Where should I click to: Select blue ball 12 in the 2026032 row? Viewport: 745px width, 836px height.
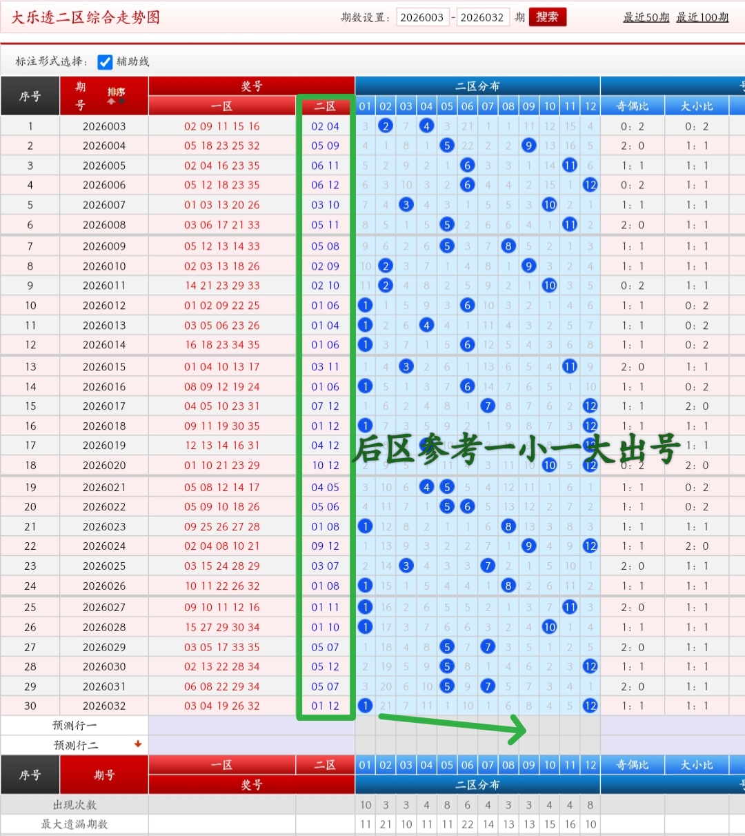590,706
